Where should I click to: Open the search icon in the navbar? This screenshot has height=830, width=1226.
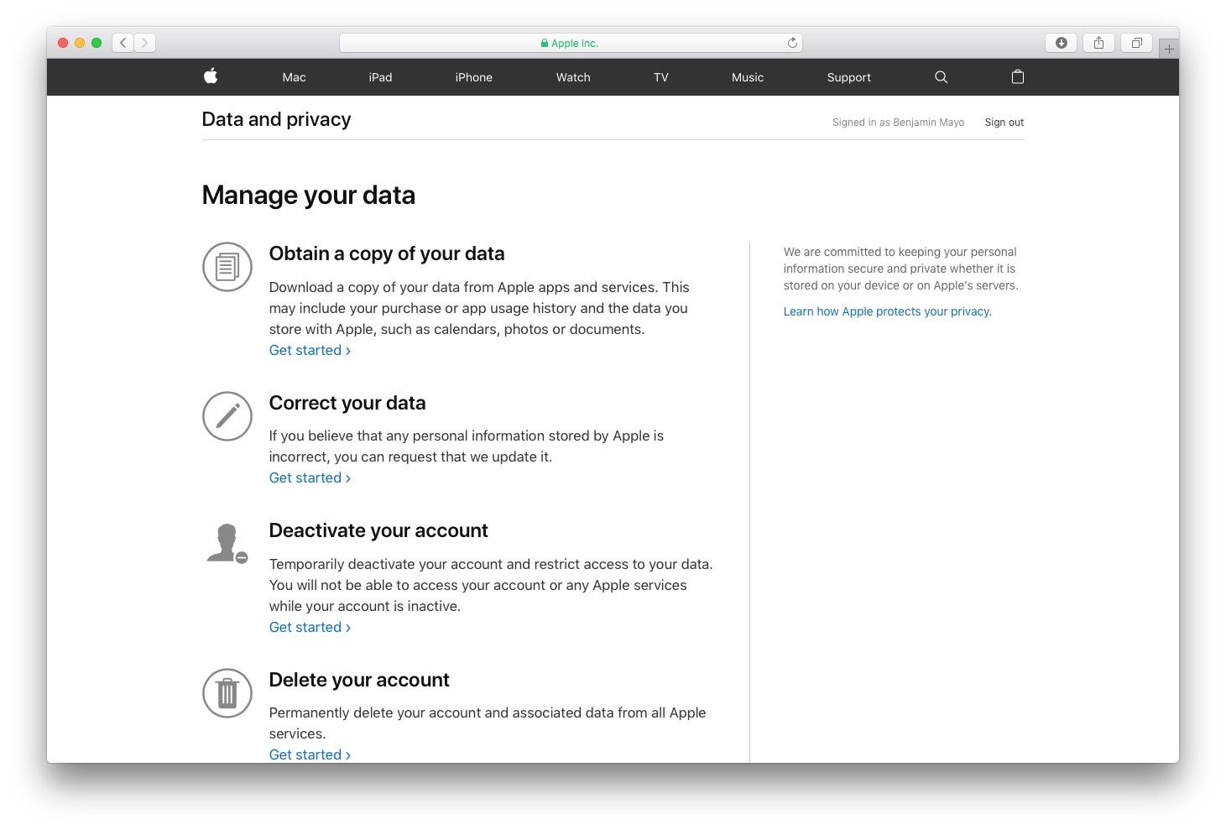[940, 76]
